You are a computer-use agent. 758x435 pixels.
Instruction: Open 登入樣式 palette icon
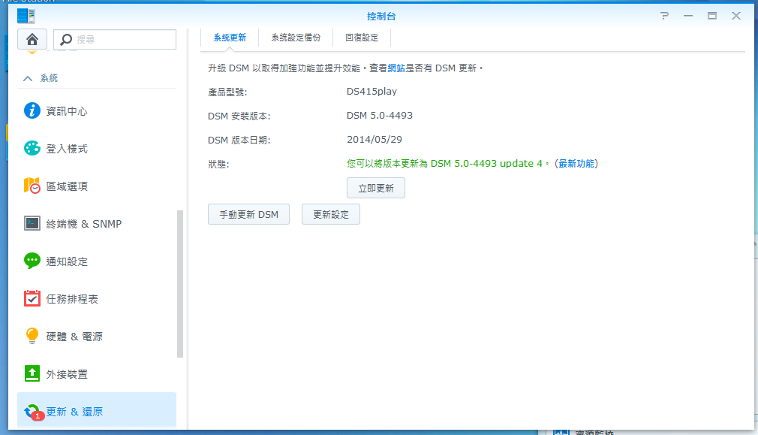[32, 148]
